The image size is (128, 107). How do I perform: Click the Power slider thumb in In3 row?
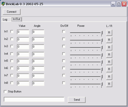click(101, 47)
